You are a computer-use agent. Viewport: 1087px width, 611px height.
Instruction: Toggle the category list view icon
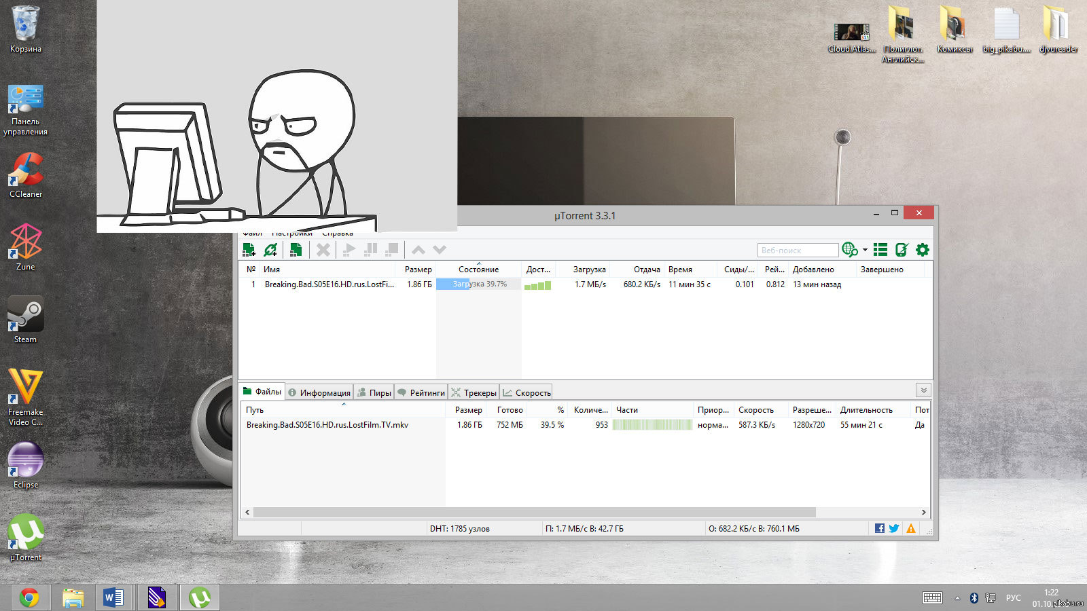click(x=880, y=250)
